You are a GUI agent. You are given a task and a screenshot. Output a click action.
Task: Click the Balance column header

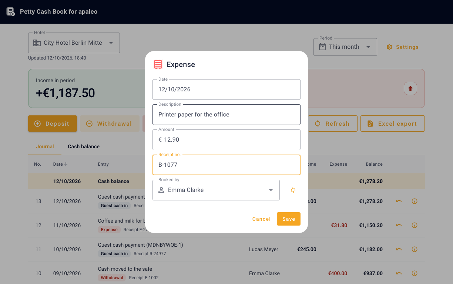[374, 164]
